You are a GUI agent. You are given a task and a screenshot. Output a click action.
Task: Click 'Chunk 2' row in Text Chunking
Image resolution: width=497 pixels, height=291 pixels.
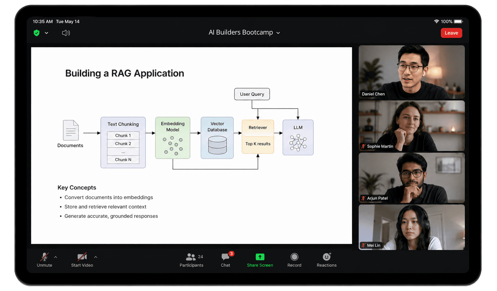123,144
